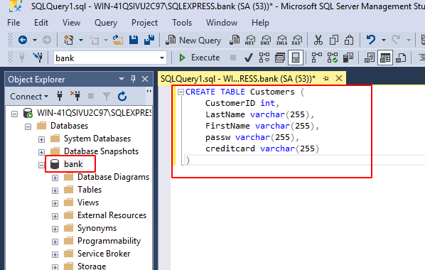Open the bank database dropdown
Image resolution: width=425 pixels, height=270 pixels.
pyautogui.click(x=162, y=58)
